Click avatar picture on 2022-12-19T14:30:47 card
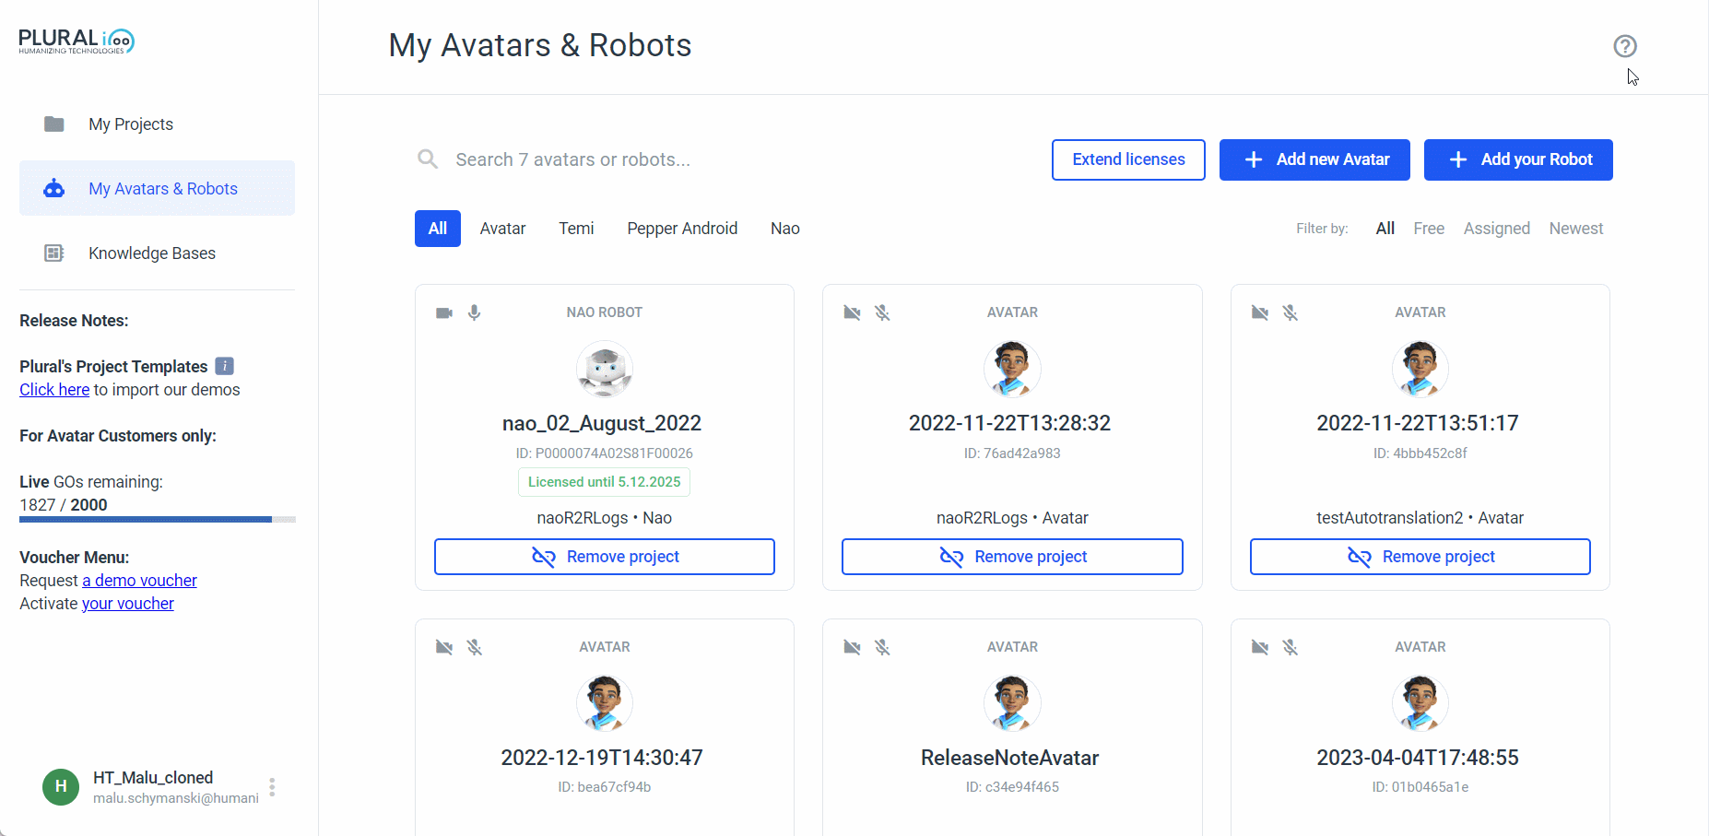Screen dimensions: 1709x836 click(605, 703)
